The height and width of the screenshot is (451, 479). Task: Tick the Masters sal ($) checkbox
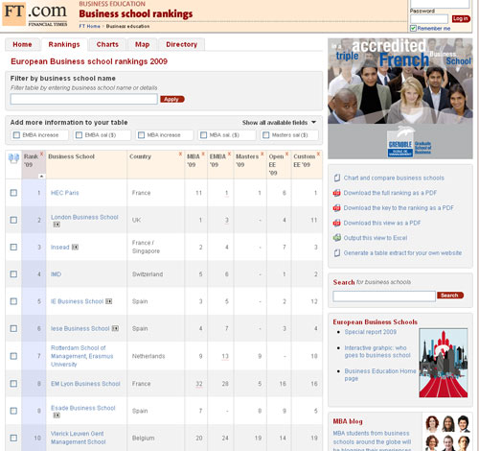point(265,135)
